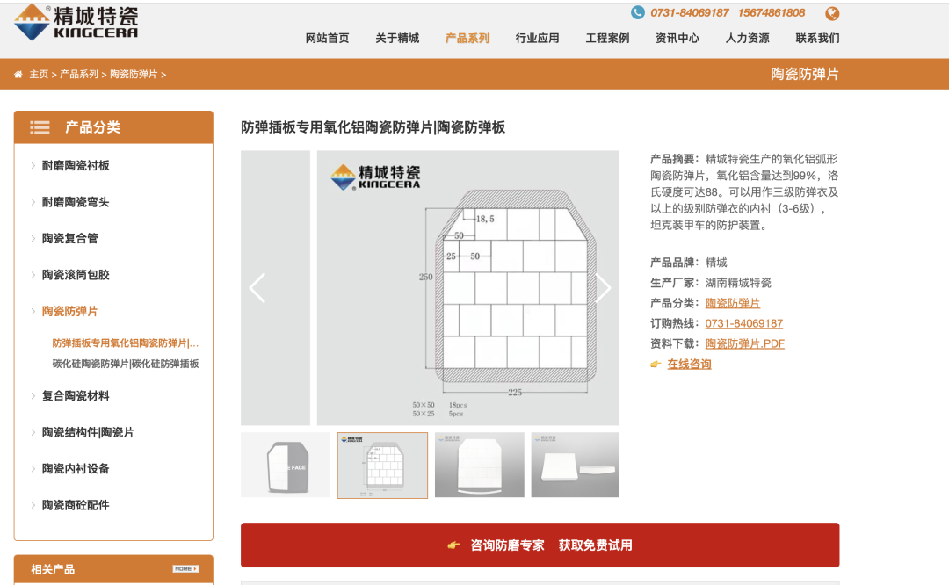Image resolution: width=949 pixels, height=585 pixels.
Task: Go to 主页 via breadcrumb
Action: 39,75
